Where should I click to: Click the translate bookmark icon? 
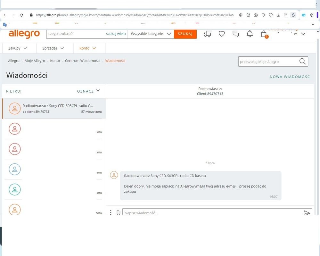coord(5,25)
